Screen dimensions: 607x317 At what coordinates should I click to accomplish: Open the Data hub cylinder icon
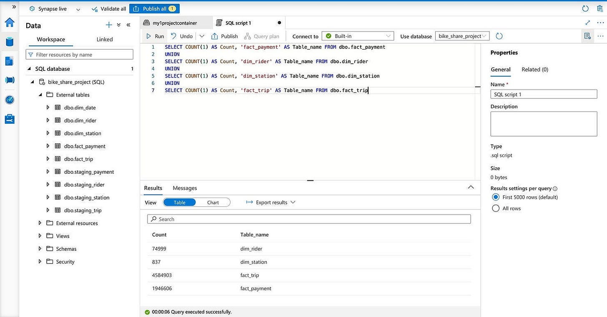9,42
